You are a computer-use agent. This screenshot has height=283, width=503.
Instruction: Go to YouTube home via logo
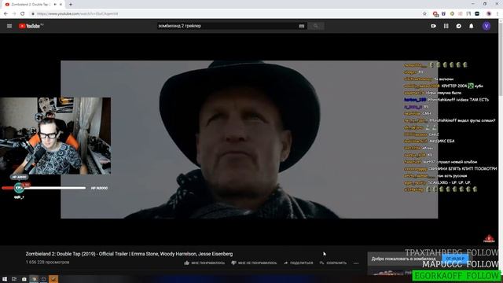(31, 26)
